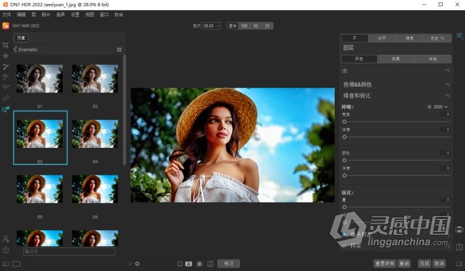This screenshot has width=465, height=271.
Task: Click the Share/export icon on the right edge
Action: 459,246
